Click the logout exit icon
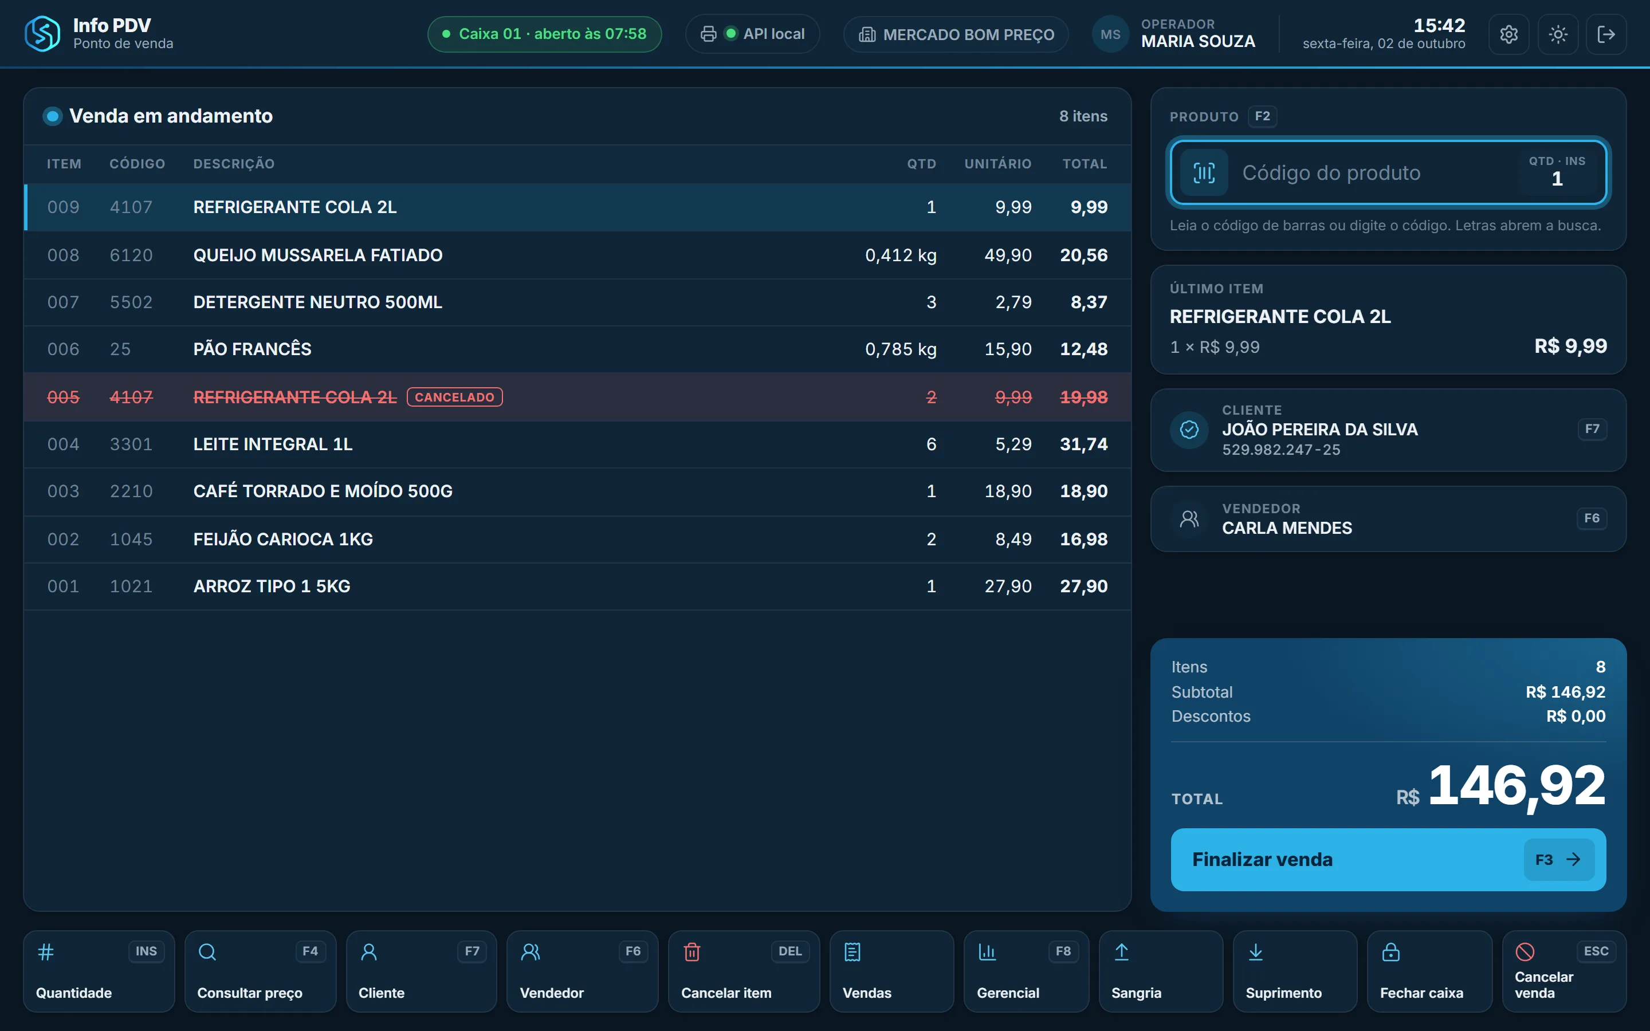 (1606, 34)
